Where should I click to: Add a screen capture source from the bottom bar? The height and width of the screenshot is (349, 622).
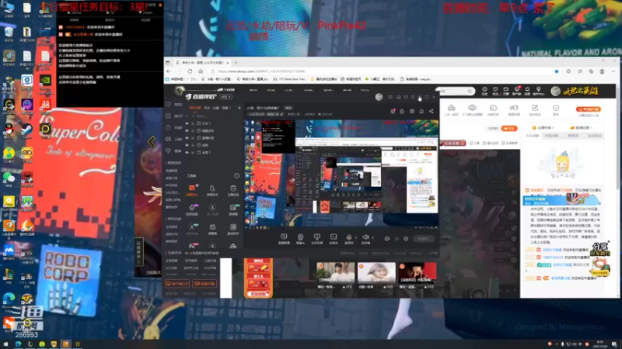(284, 239)
